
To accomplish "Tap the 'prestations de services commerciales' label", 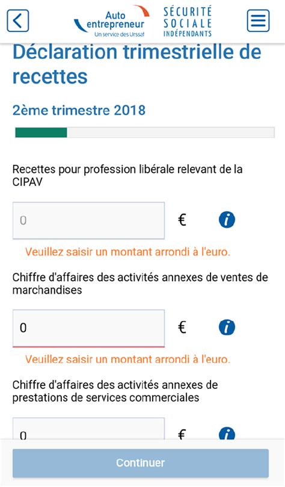I will pyautogui.click(x=115, y=391).
